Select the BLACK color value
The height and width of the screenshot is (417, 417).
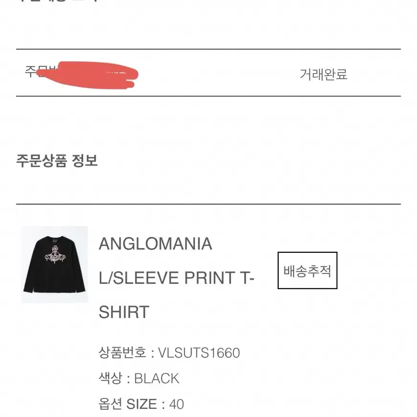157,378
